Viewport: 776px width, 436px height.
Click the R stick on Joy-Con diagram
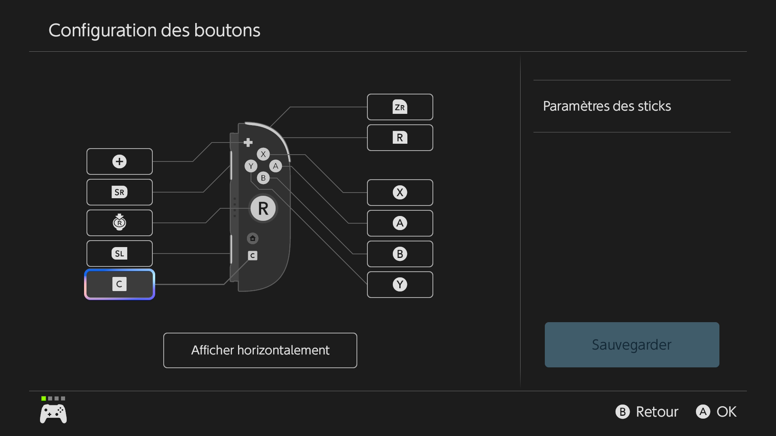pyautogui.click(x=263, y=209)
